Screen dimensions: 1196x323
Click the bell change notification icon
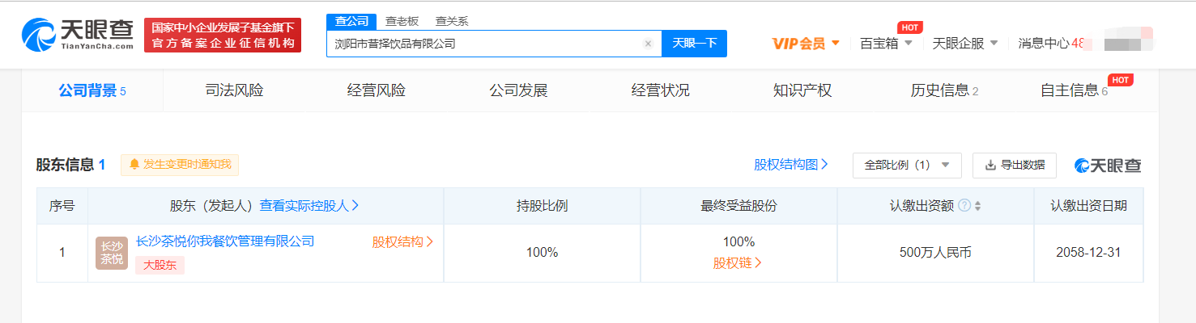[x=134, y=165]
